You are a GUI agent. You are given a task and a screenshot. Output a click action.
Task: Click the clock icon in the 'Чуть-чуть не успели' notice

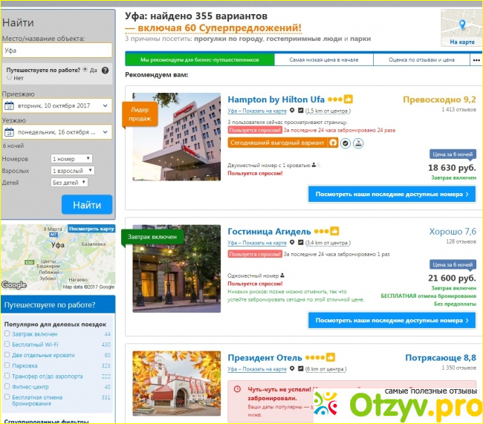[x=237, y=389]
